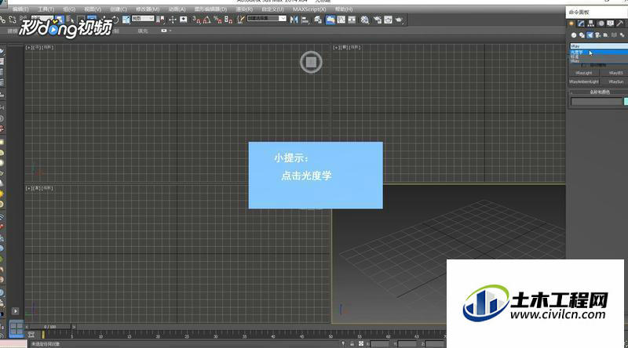This screenshot has height=348, width=628.
Task: Select the Link tool in main toolbar
Action: (x=3, y=19)
